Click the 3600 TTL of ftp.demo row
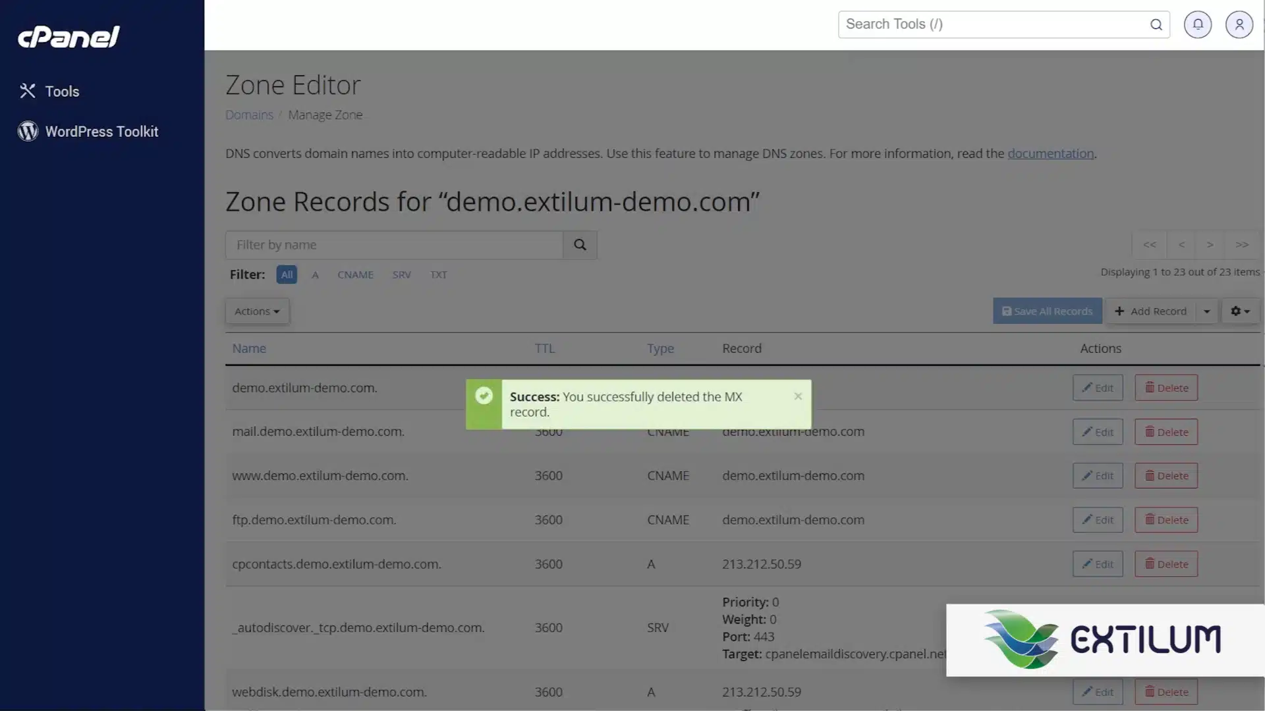The image size is (1265, 711). tap(548, 519)
